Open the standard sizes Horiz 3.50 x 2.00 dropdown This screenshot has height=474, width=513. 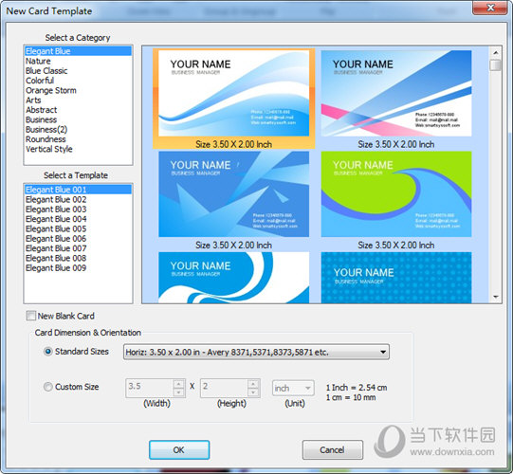point(256,352)
